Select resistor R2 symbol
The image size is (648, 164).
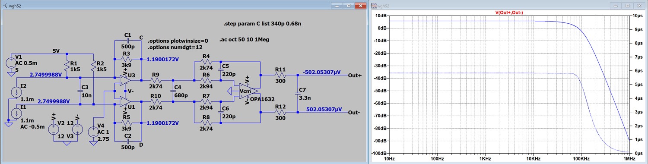[93, 66]
